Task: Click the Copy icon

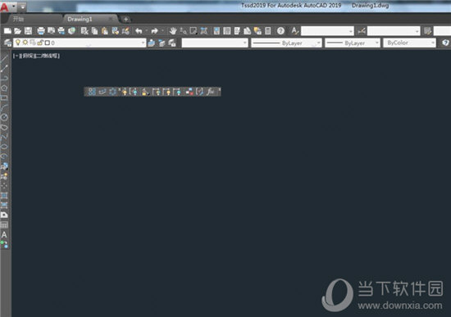Action: click(94, 31)
